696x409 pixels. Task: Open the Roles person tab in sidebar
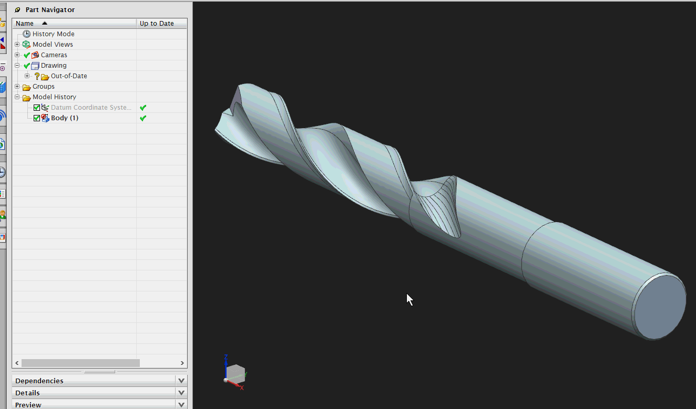click(3, 215)
